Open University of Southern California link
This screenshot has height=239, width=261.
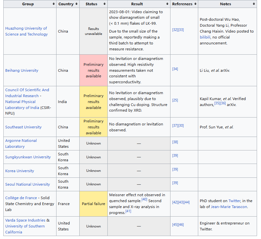coord(25,229)
